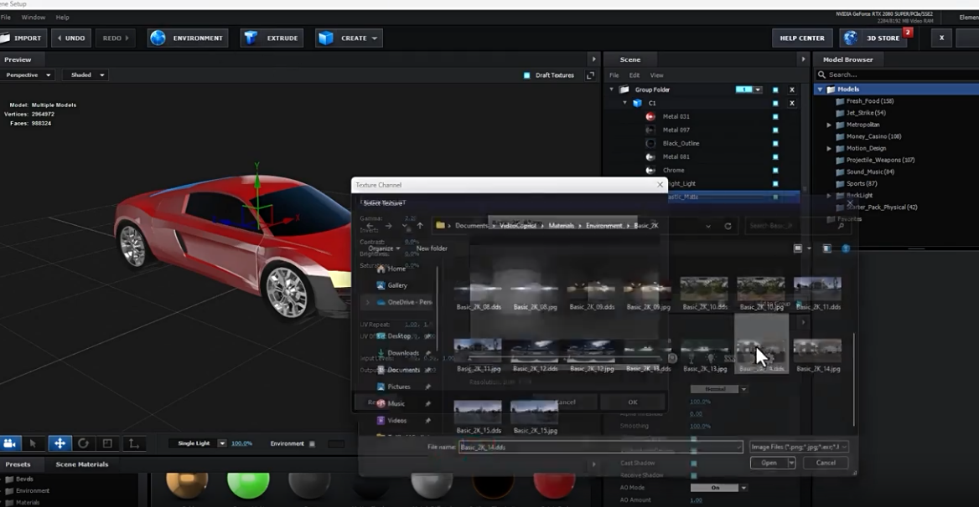Expand the Metropolitan models folder
The image size is (979, 507).
(829, 125)
